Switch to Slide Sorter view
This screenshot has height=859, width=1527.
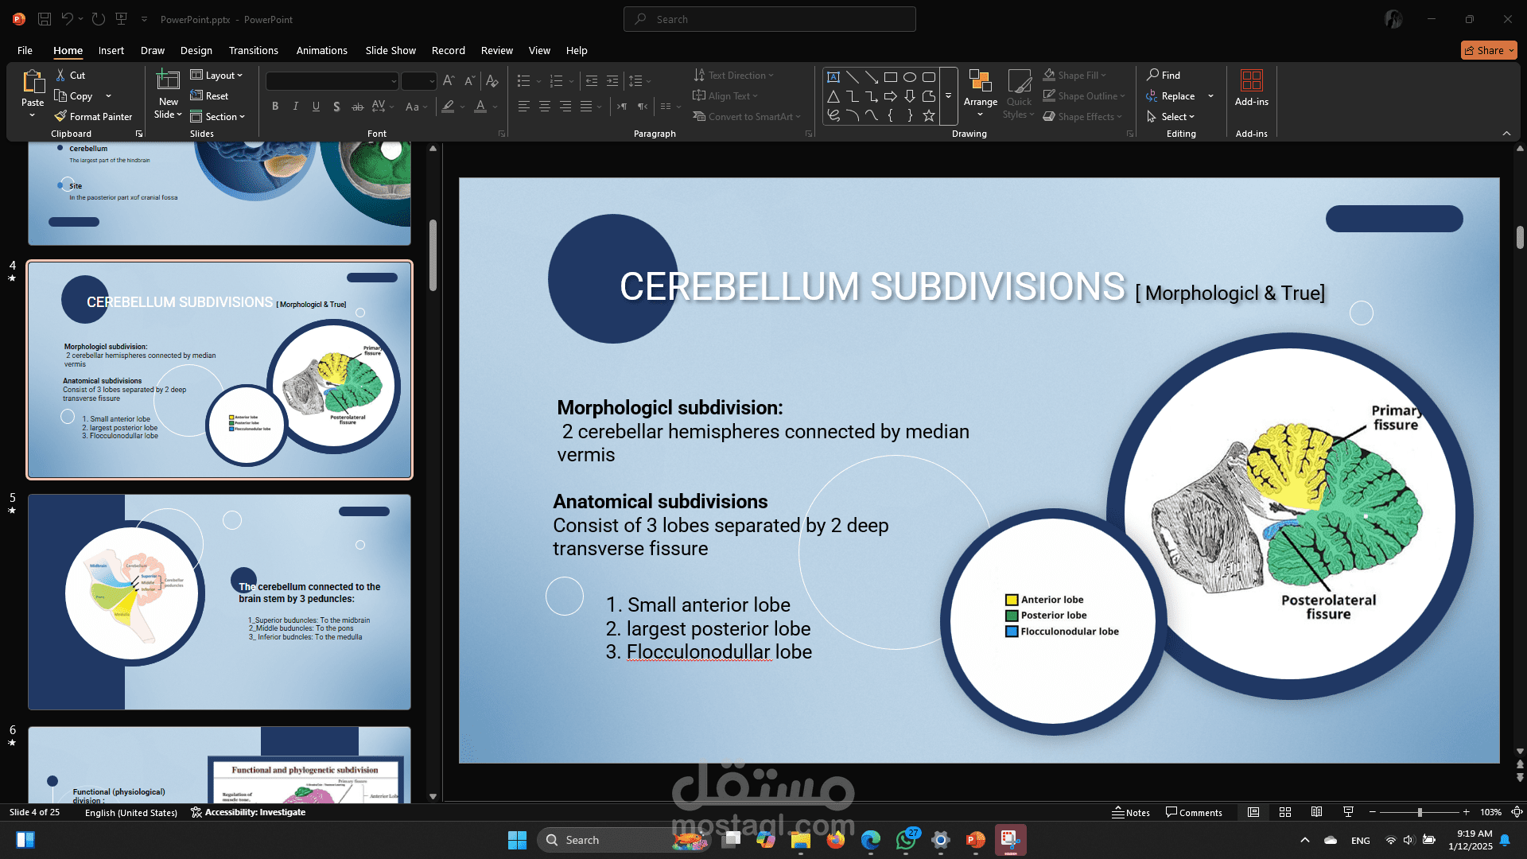(1285, 812)
